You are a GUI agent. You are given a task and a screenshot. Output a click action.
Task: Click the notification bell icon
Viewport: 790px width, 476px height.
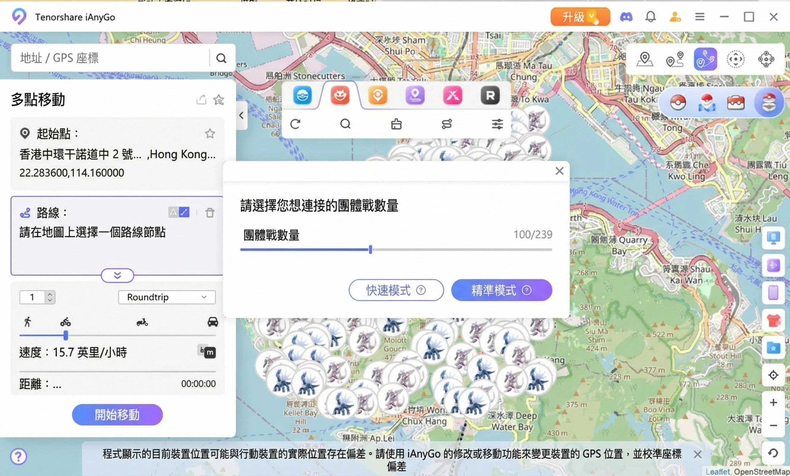[650, 17]
